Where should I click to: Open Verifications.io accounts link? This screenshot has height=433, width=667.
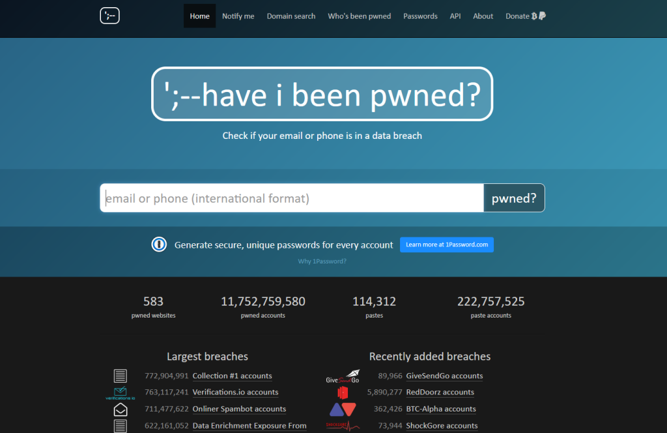[x=235, y=392]
